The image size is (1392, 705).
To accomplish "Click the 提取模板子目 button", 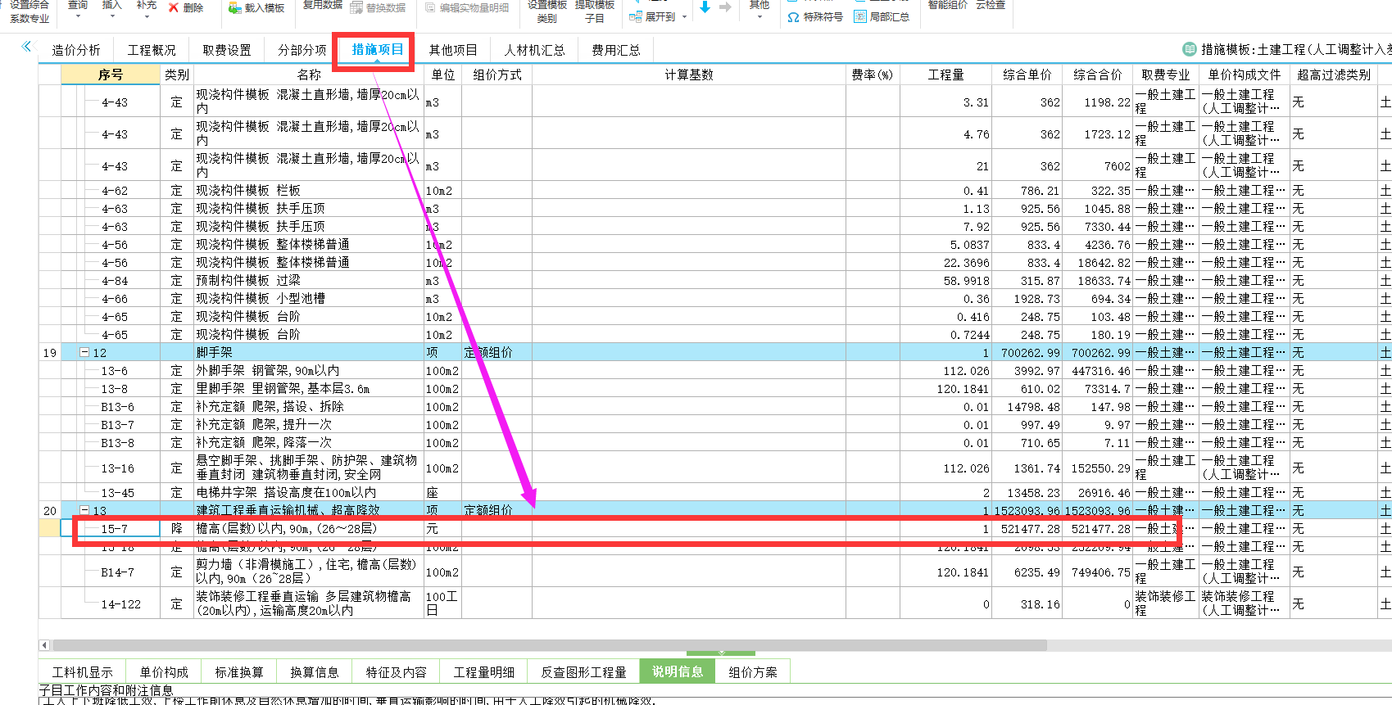I will click(595, 11).
